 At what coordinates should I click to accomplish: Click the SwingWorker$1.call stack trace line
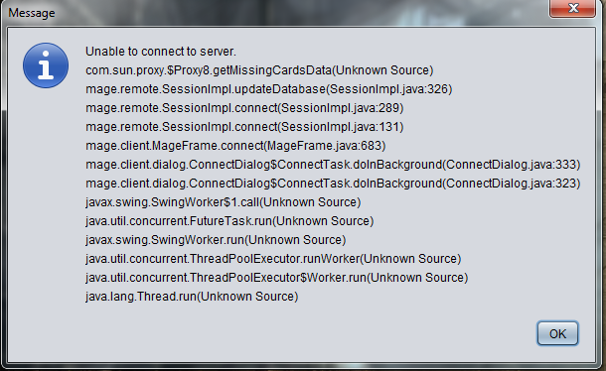pyautogui.click(x=223, y=202)
